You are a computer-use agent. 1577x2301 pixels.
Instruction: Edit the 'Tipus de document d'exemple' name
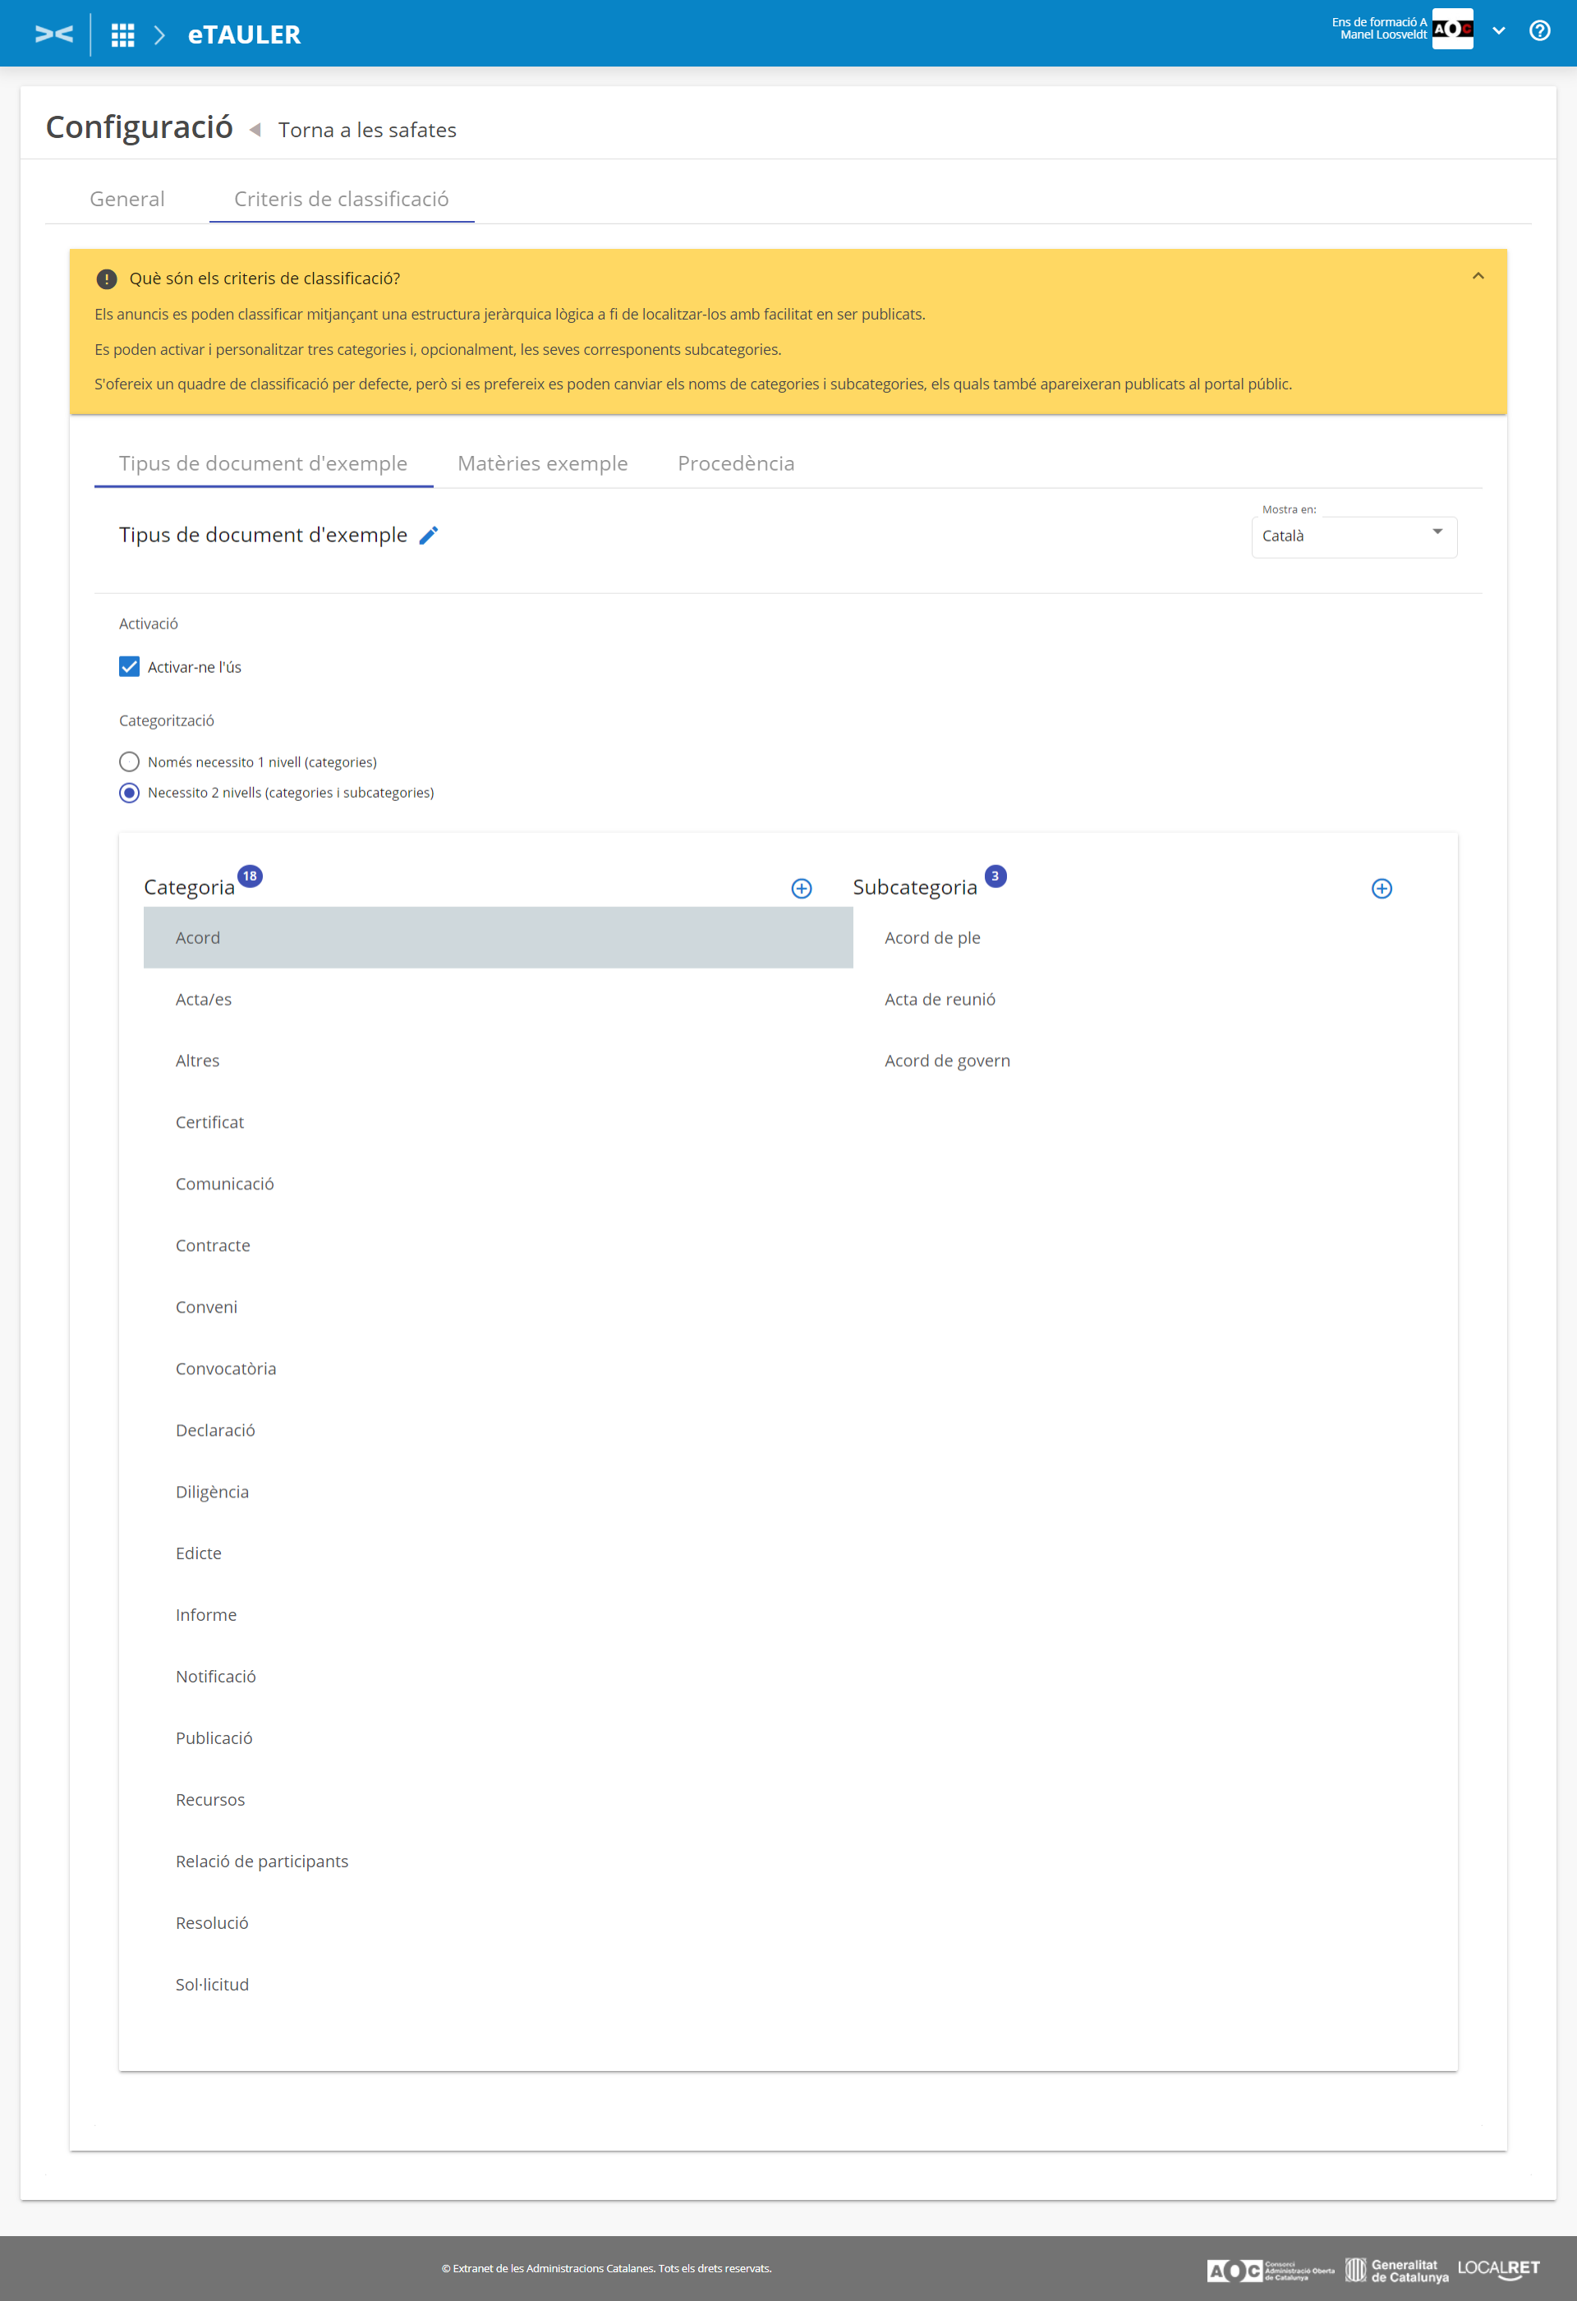pyautogui.click(x=429, y=536)
